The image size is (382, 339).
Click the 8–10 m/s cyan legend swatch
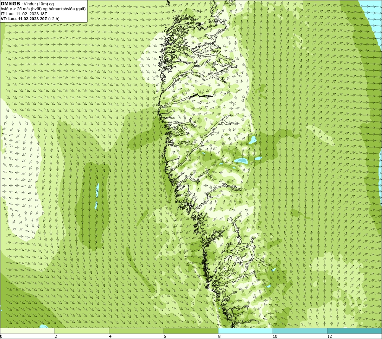tap(246, 331)
